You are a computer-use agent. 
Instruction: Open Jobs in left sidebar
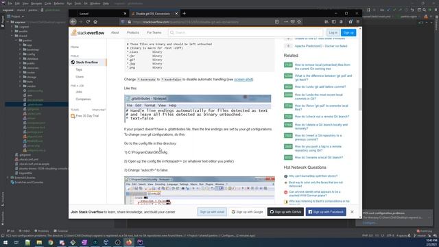pos(79,92)
